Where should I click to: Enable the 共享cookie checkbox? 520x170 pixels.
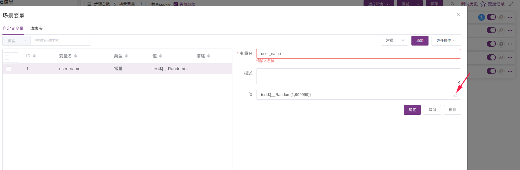point(147,4)
